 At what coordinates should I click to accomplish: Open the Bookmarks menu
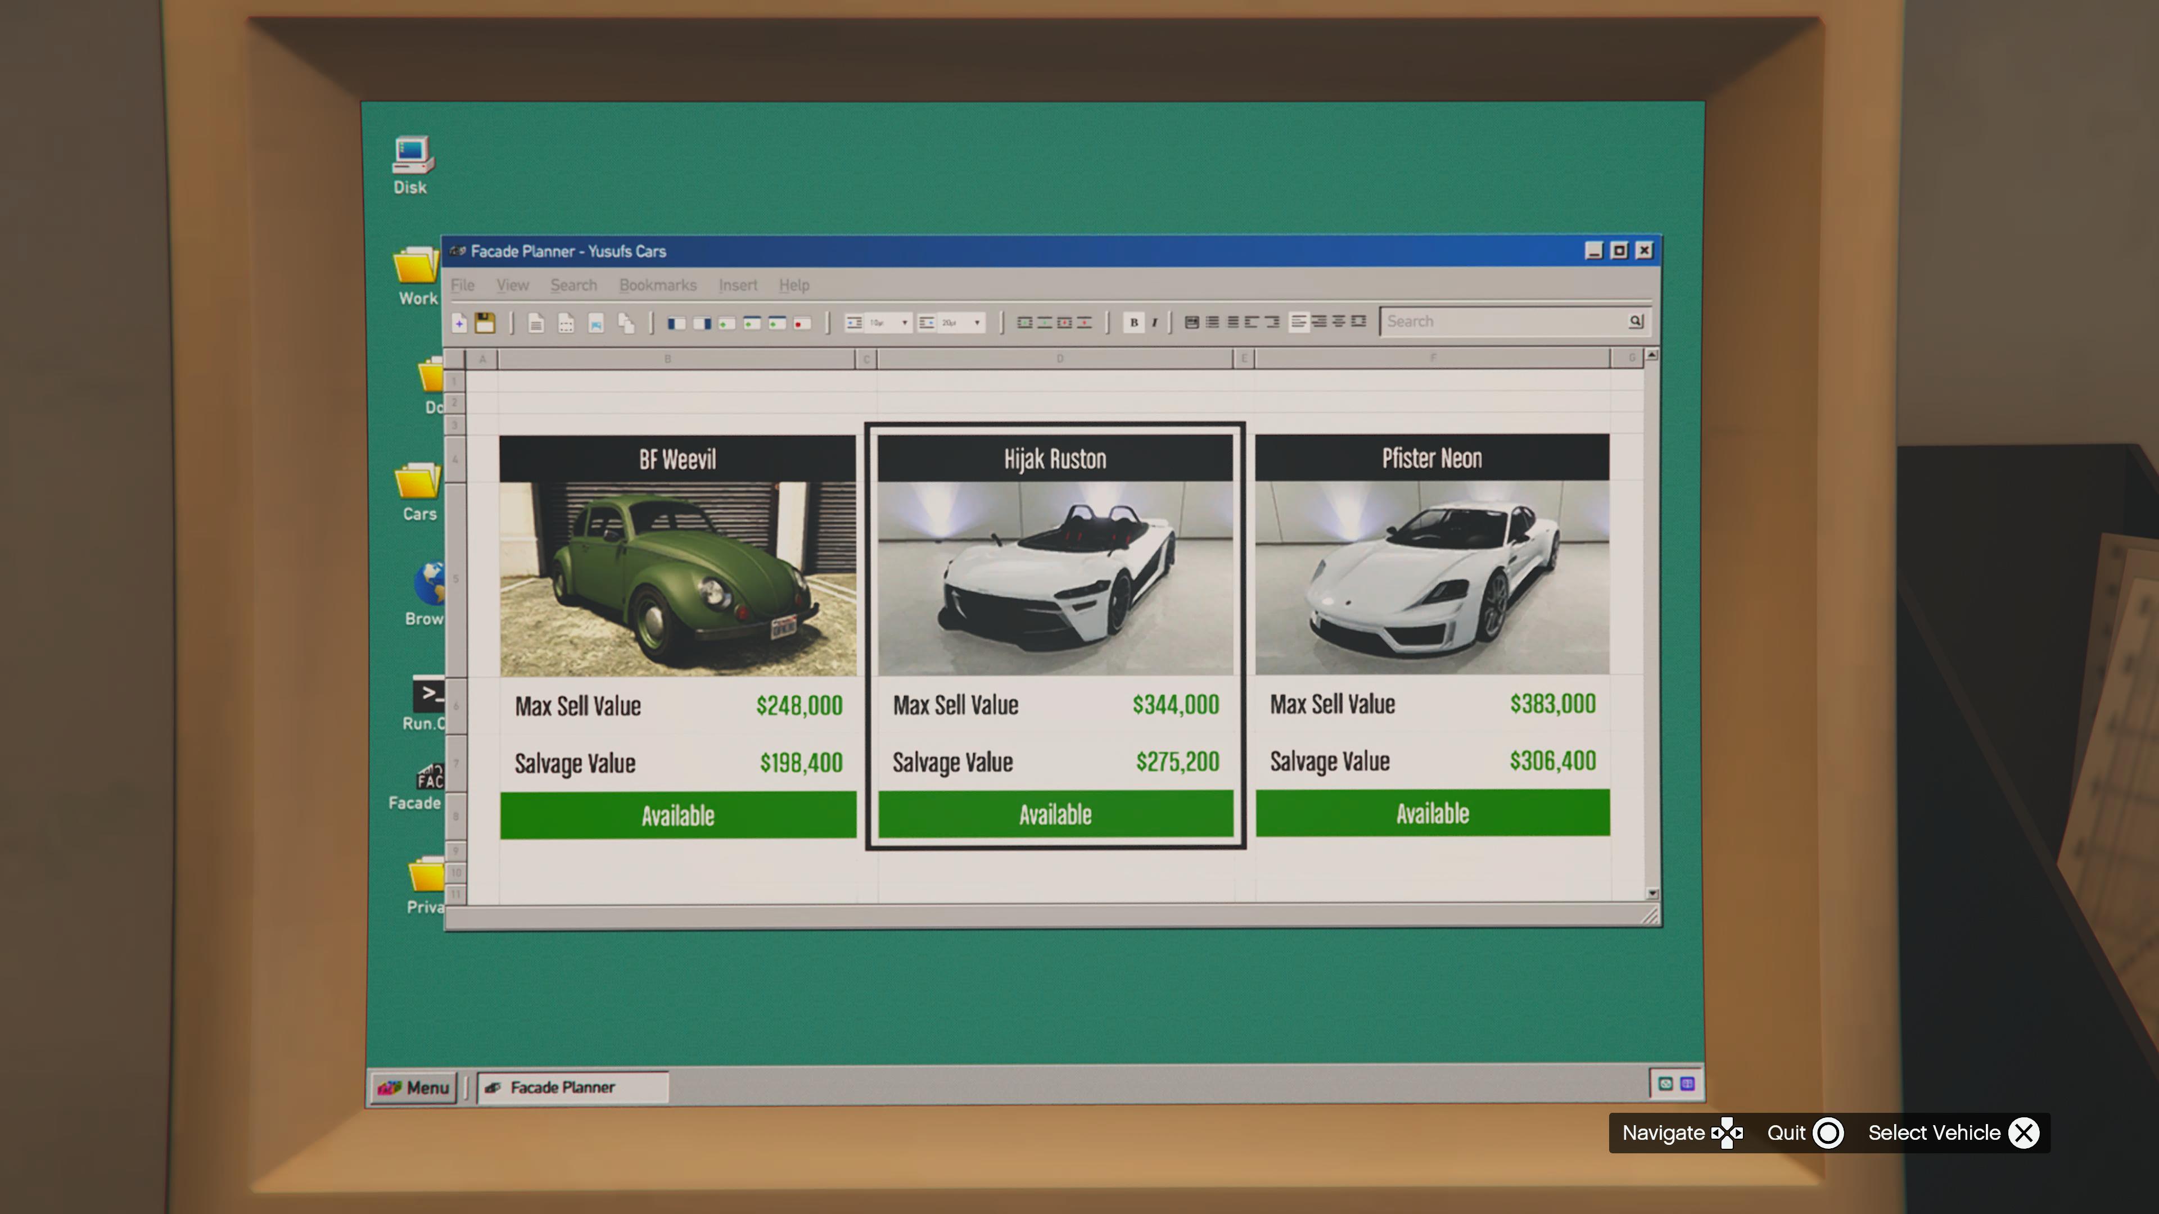[658, 285]
